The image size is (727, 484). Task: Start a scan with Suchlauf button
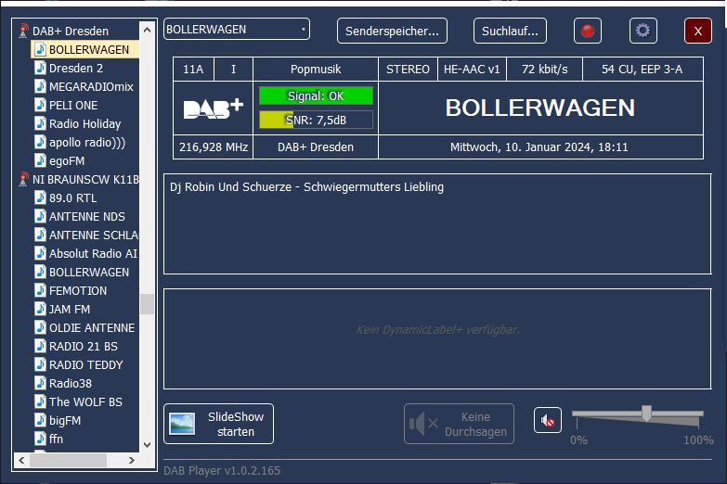click(510, 31)
